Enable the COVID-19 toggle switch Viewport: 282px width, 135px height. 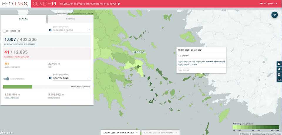point(6,31)
